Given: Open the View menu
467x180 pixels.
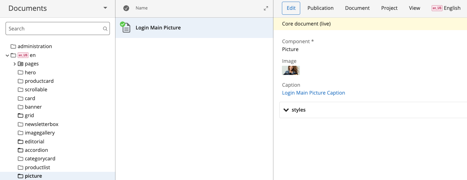Looking at the screenshot, I should click(x=415, y=8).
